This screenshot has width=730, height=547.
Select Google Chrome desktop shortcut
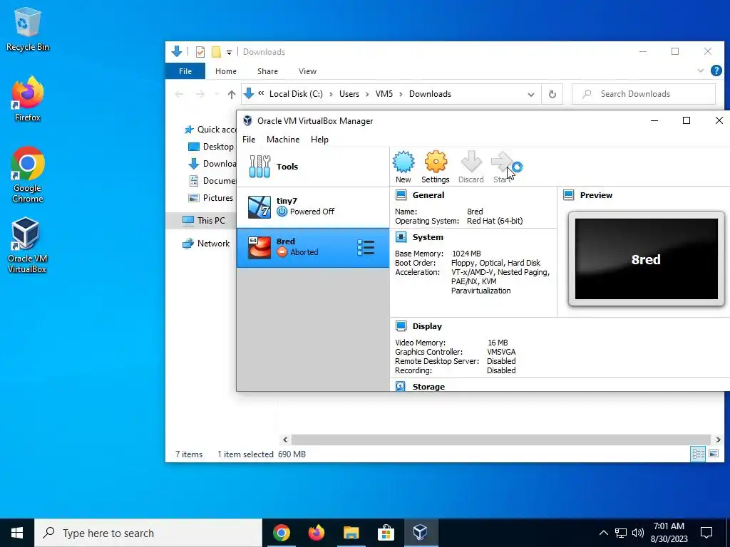(28, 175)
